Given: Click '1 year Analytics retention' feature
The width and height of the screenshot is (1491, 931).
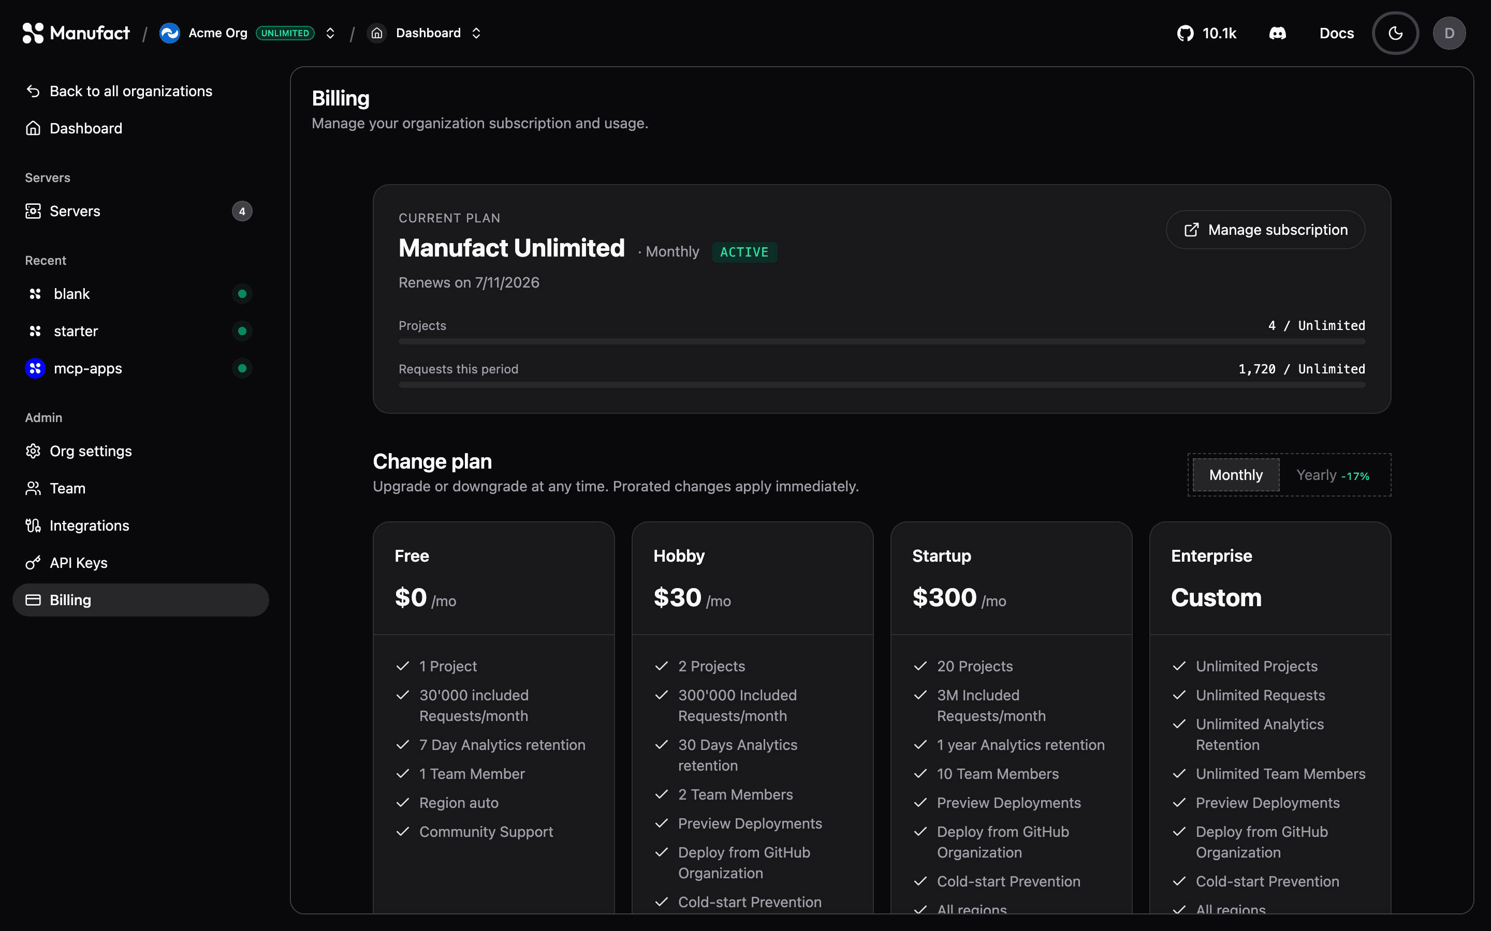Looking at the screenshot, I should 1020,745.
